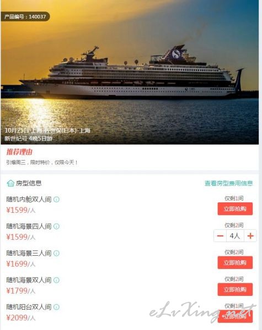The image size is (262, 330).
Task: Select the 随机海景四人间 room title
Action: click(29, 226)
